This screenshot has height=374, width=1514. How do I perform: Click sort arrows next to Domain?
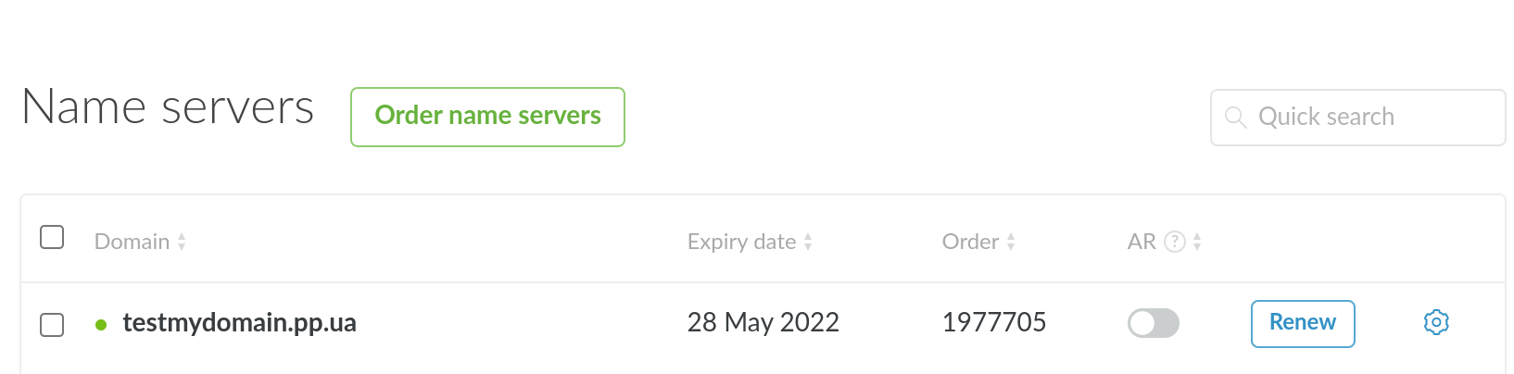(x=182, y=242)
